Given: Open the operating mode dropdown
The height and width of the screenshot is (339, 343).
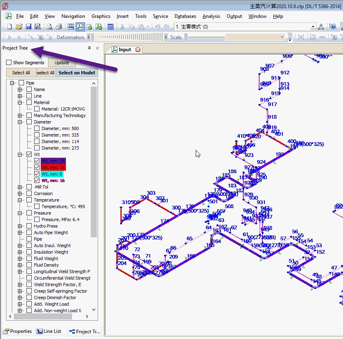Looking at the screenshot, I should tap(313, 27).
